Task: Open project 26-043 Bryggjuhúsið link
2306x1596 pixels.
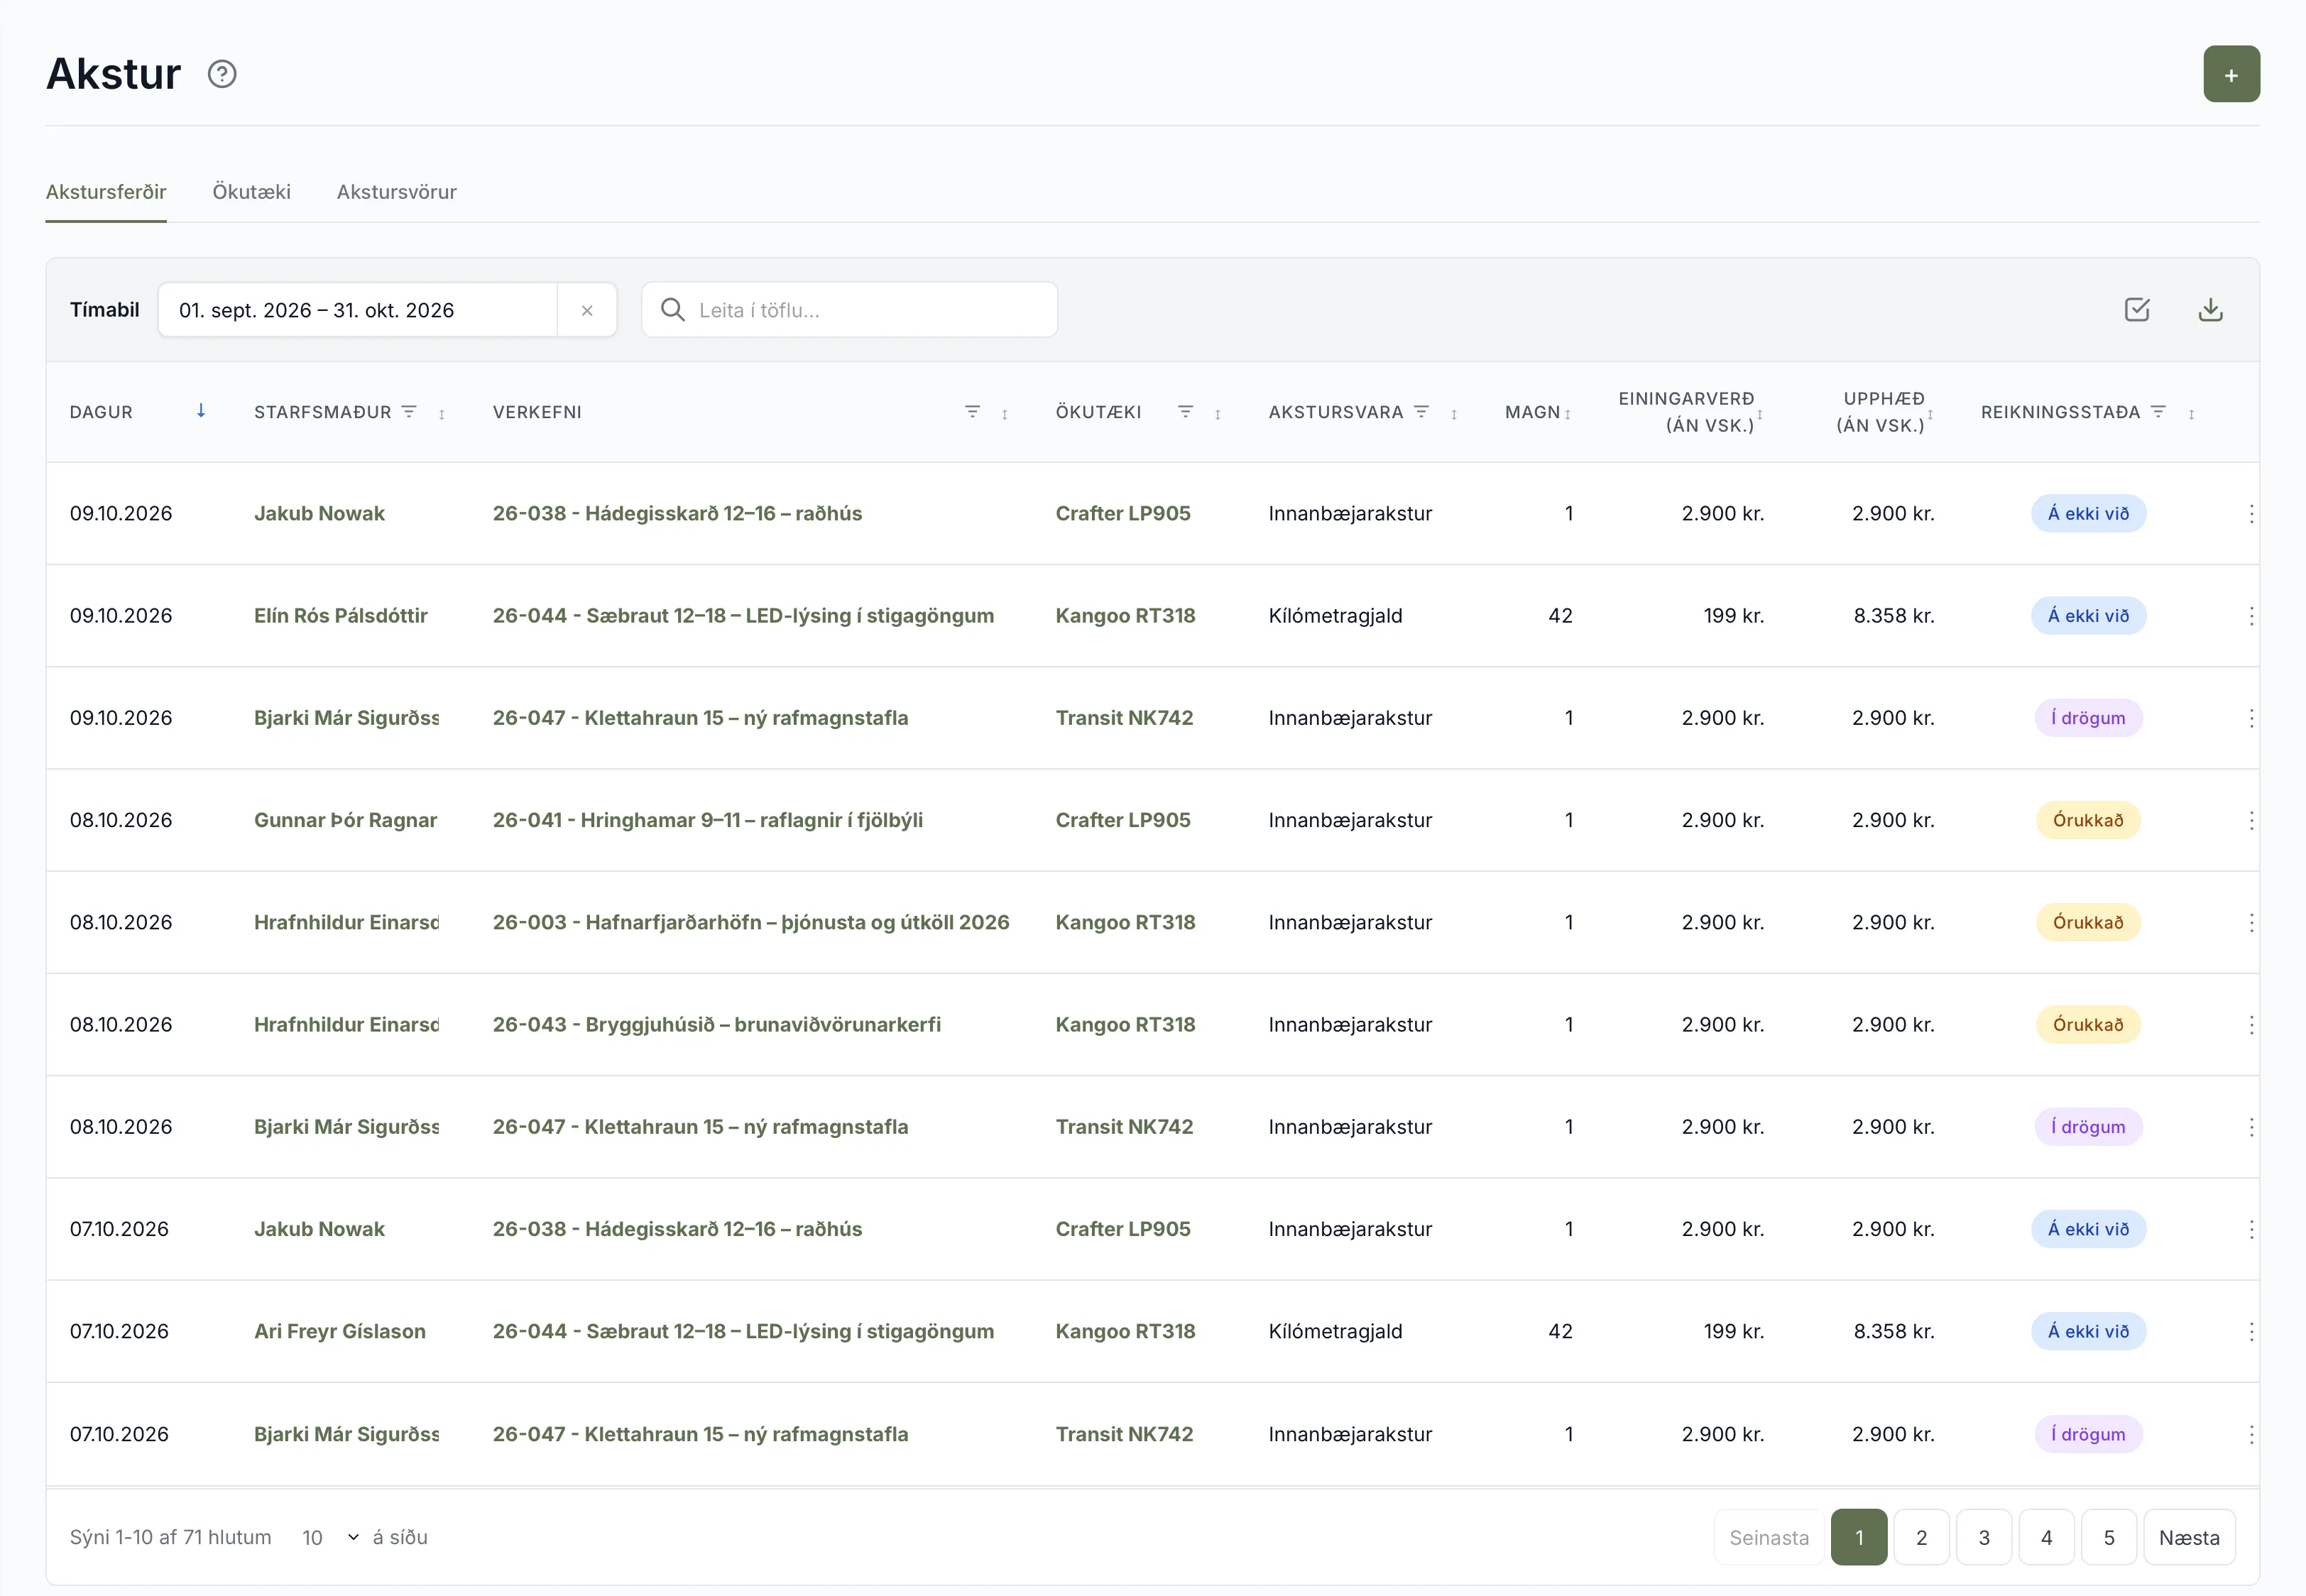Action: (716, 1024)
